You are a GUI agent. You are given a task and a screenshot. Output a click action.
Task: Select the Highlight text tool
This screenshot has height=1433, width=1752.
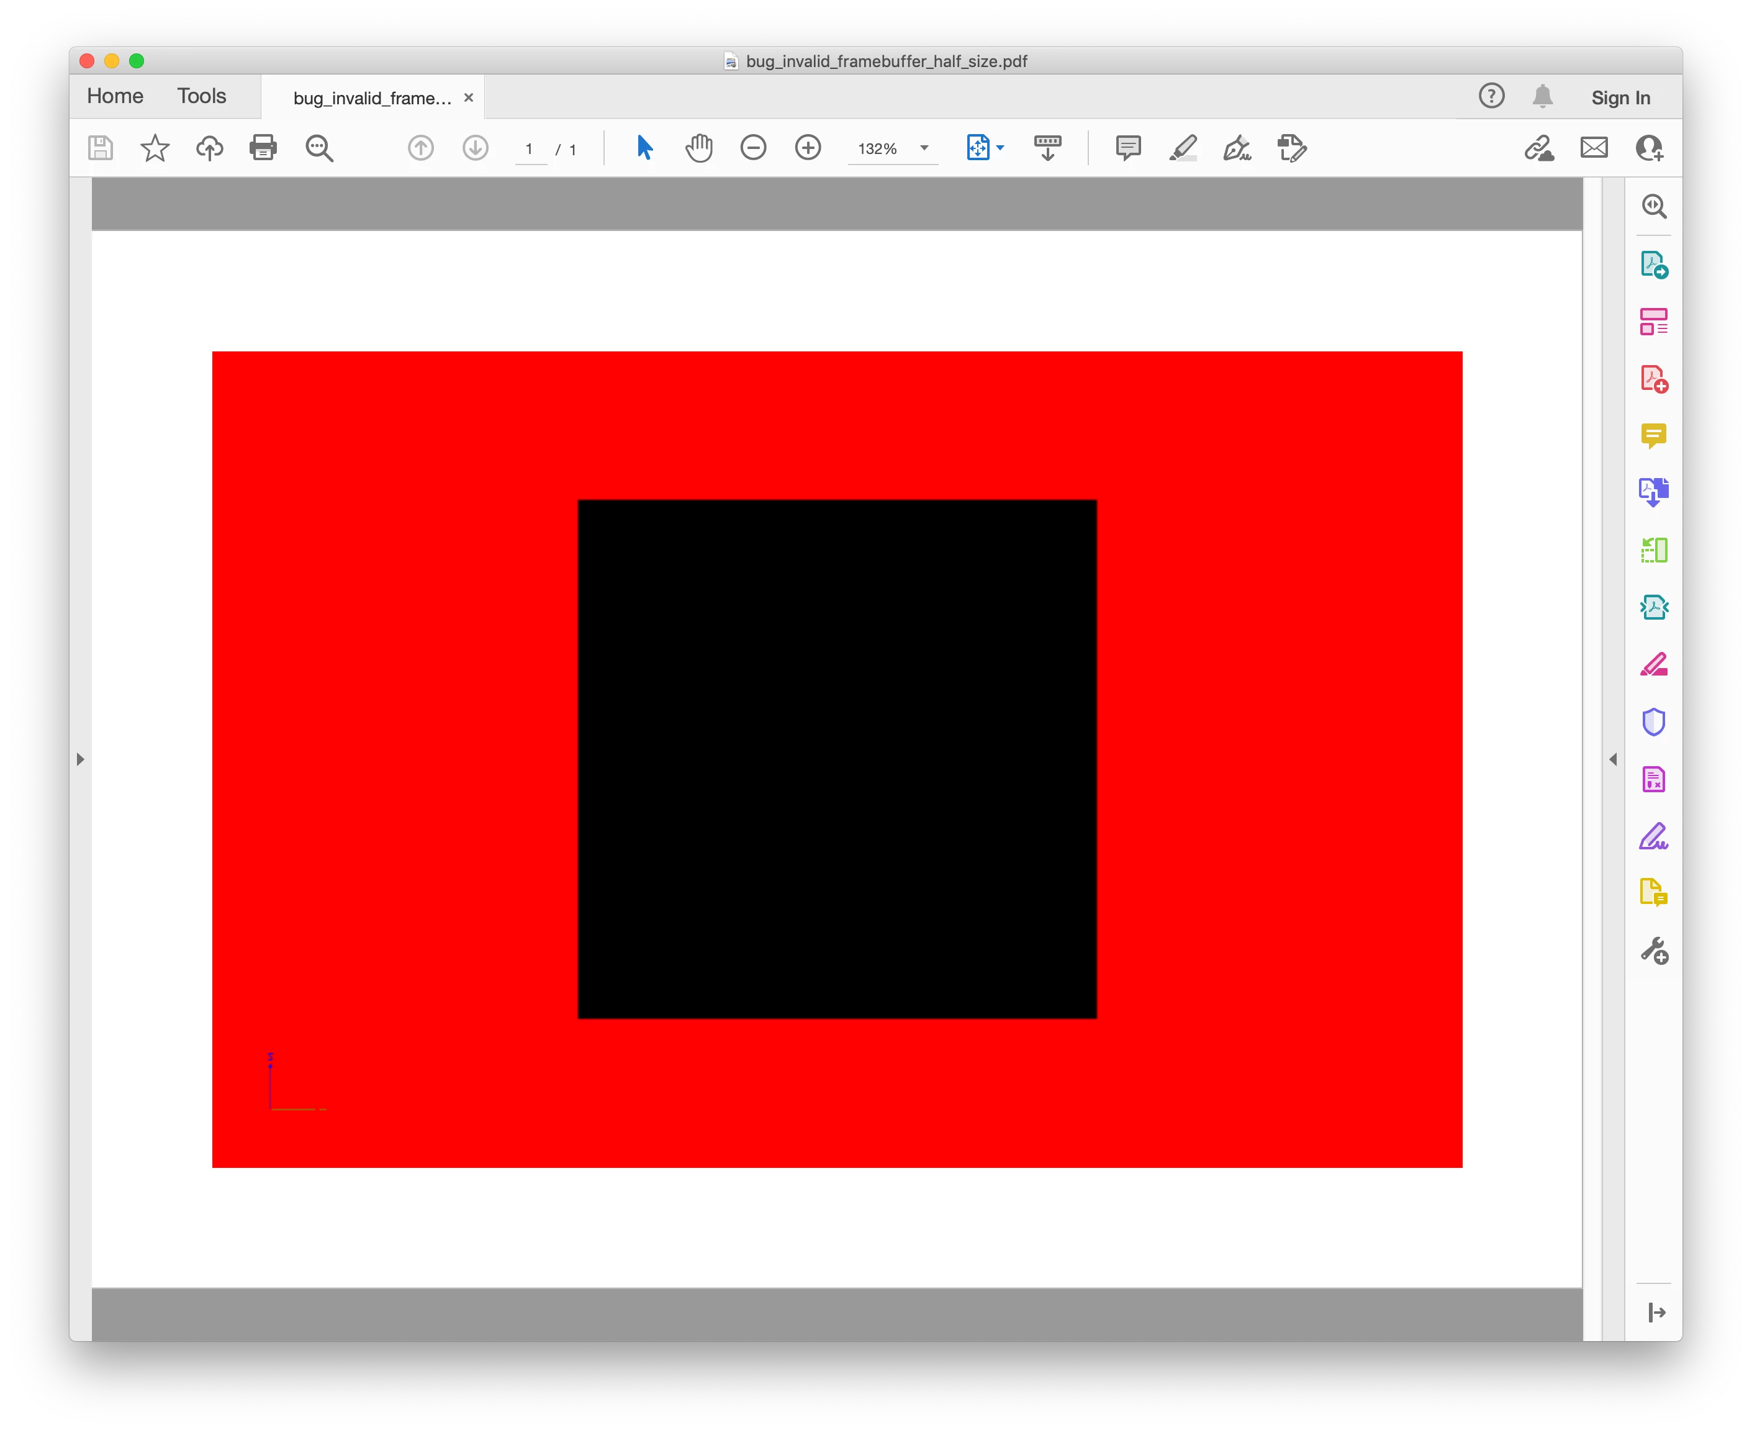tap(1183, 148)
